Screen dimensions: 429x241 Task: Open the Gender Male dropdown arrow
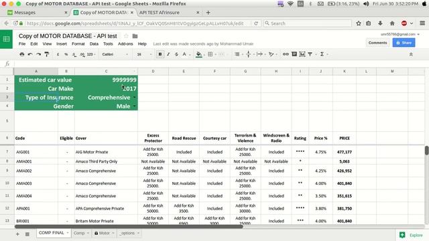pyautogui.click(x=135, y=106)
